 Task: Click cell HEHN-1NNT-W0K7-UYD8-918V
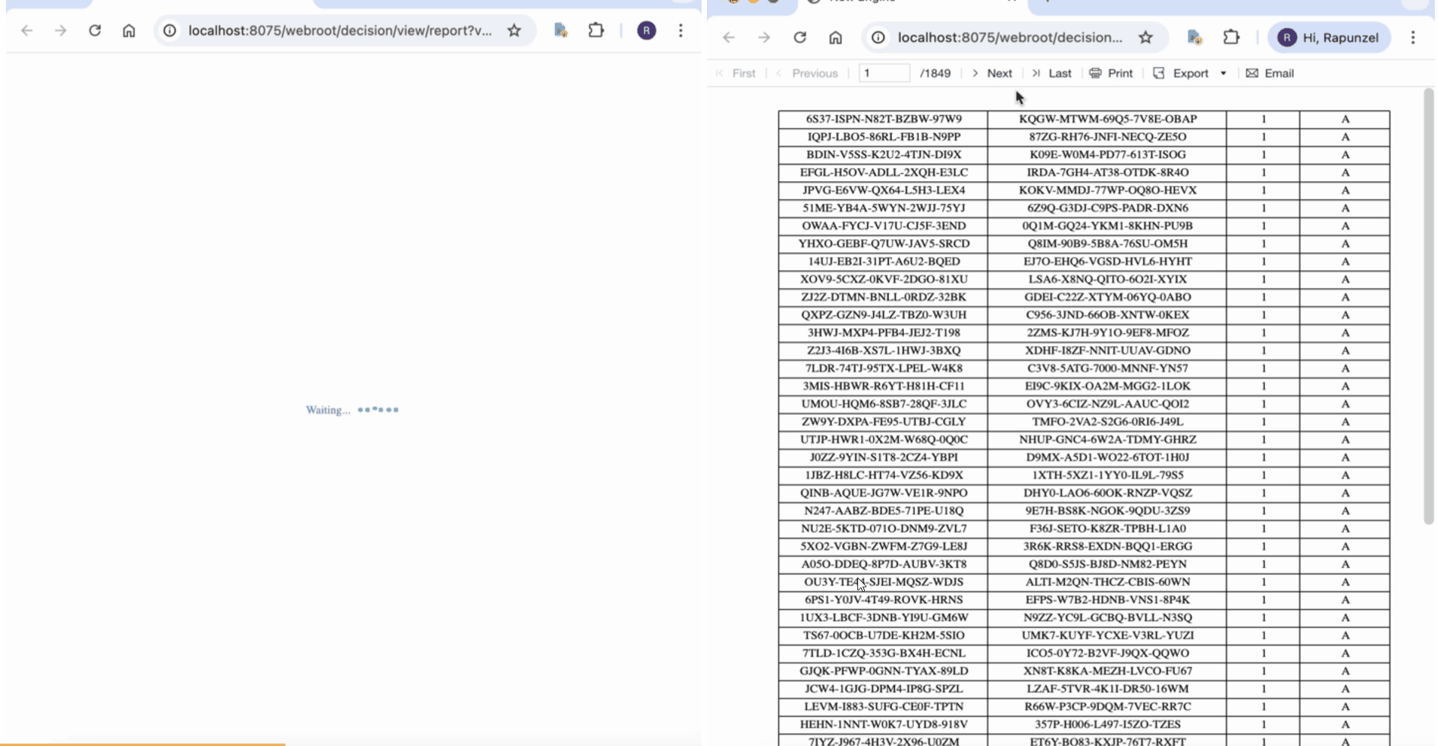coord(883,724)
